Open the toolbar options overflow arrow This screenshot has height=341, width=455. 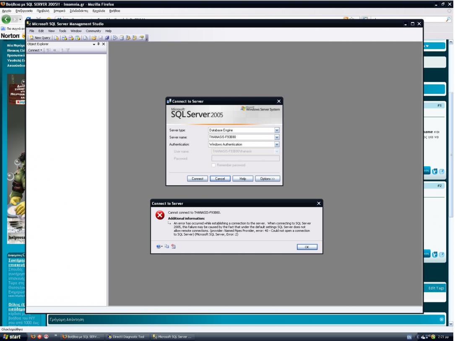(147, 38)
